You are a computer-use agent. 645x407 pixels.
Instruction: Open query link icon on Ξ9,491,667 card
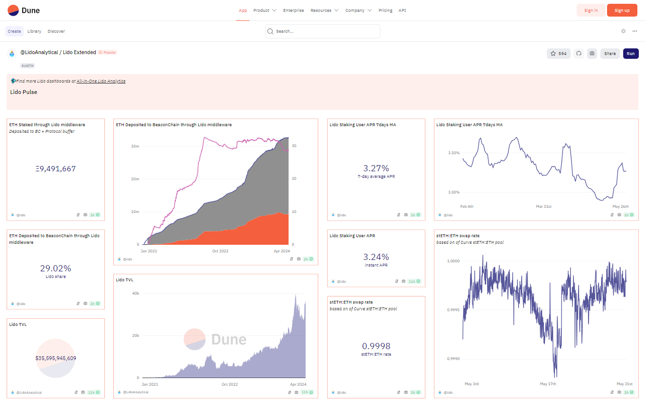[x=78, y=215]
